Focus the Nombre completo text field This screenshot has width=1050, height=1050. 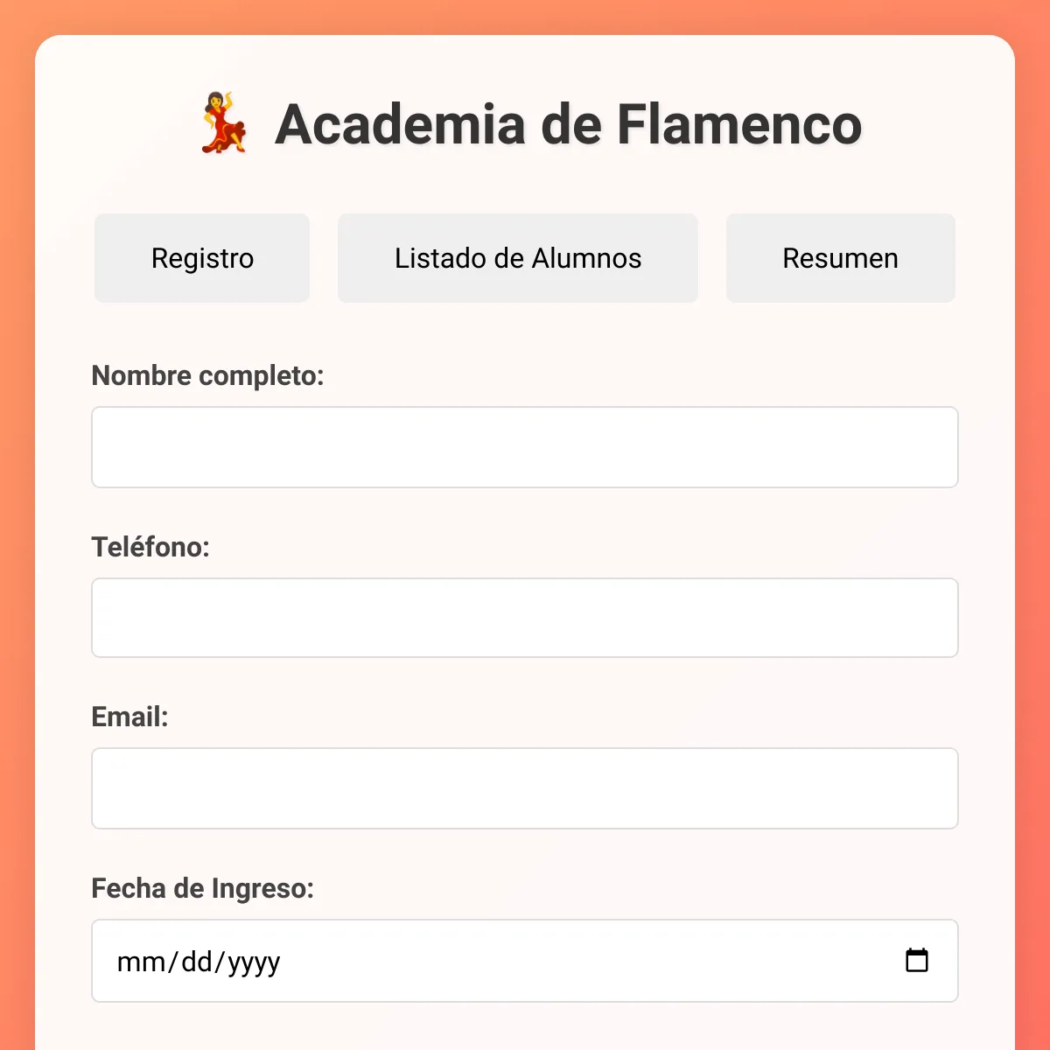(525, 447)
